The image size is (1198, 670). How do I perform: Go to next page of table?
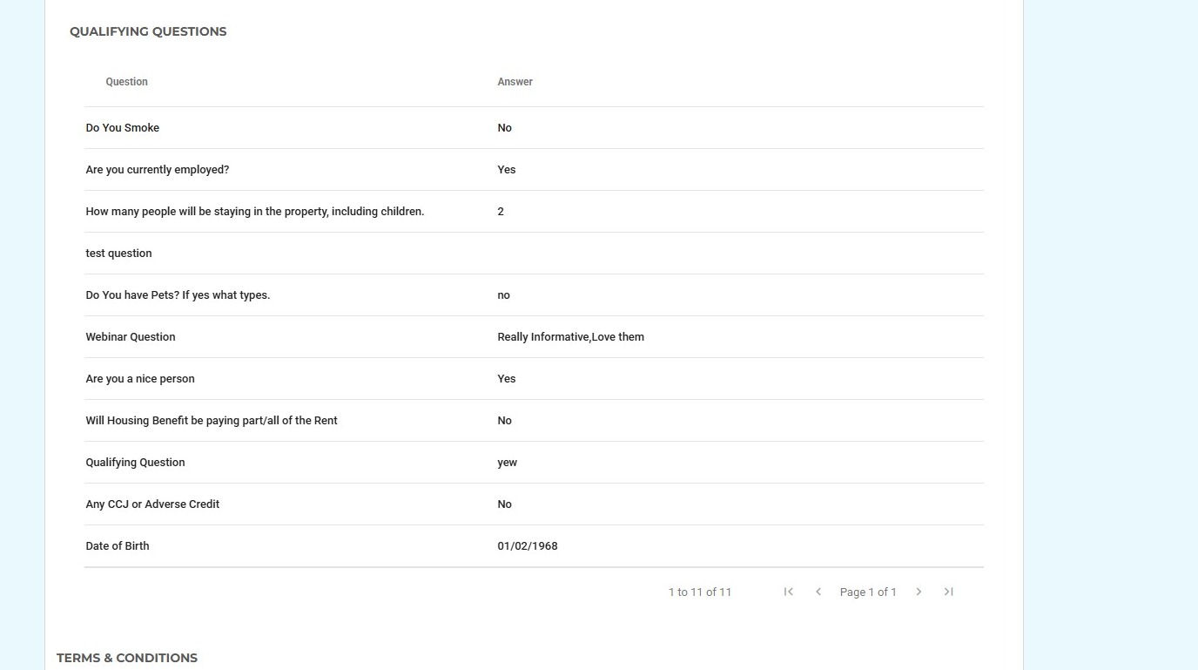(x=919, y=592)
